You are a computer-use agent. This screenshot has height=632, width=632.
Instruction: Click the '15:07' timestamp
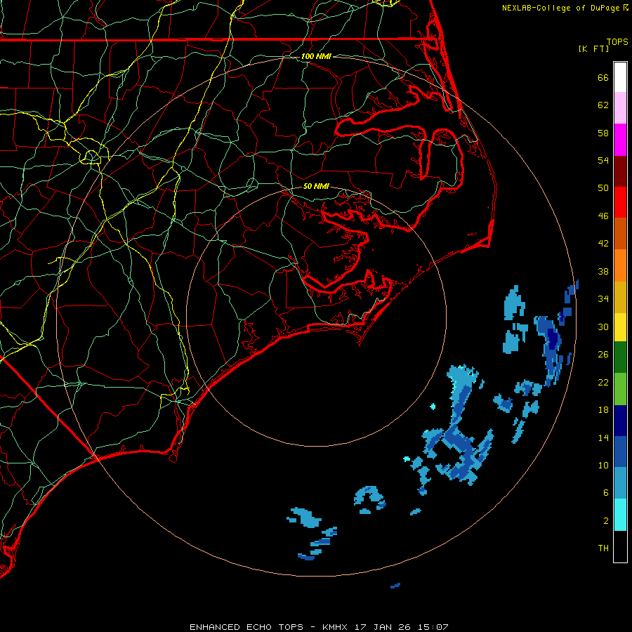click(x=434, y=627)
